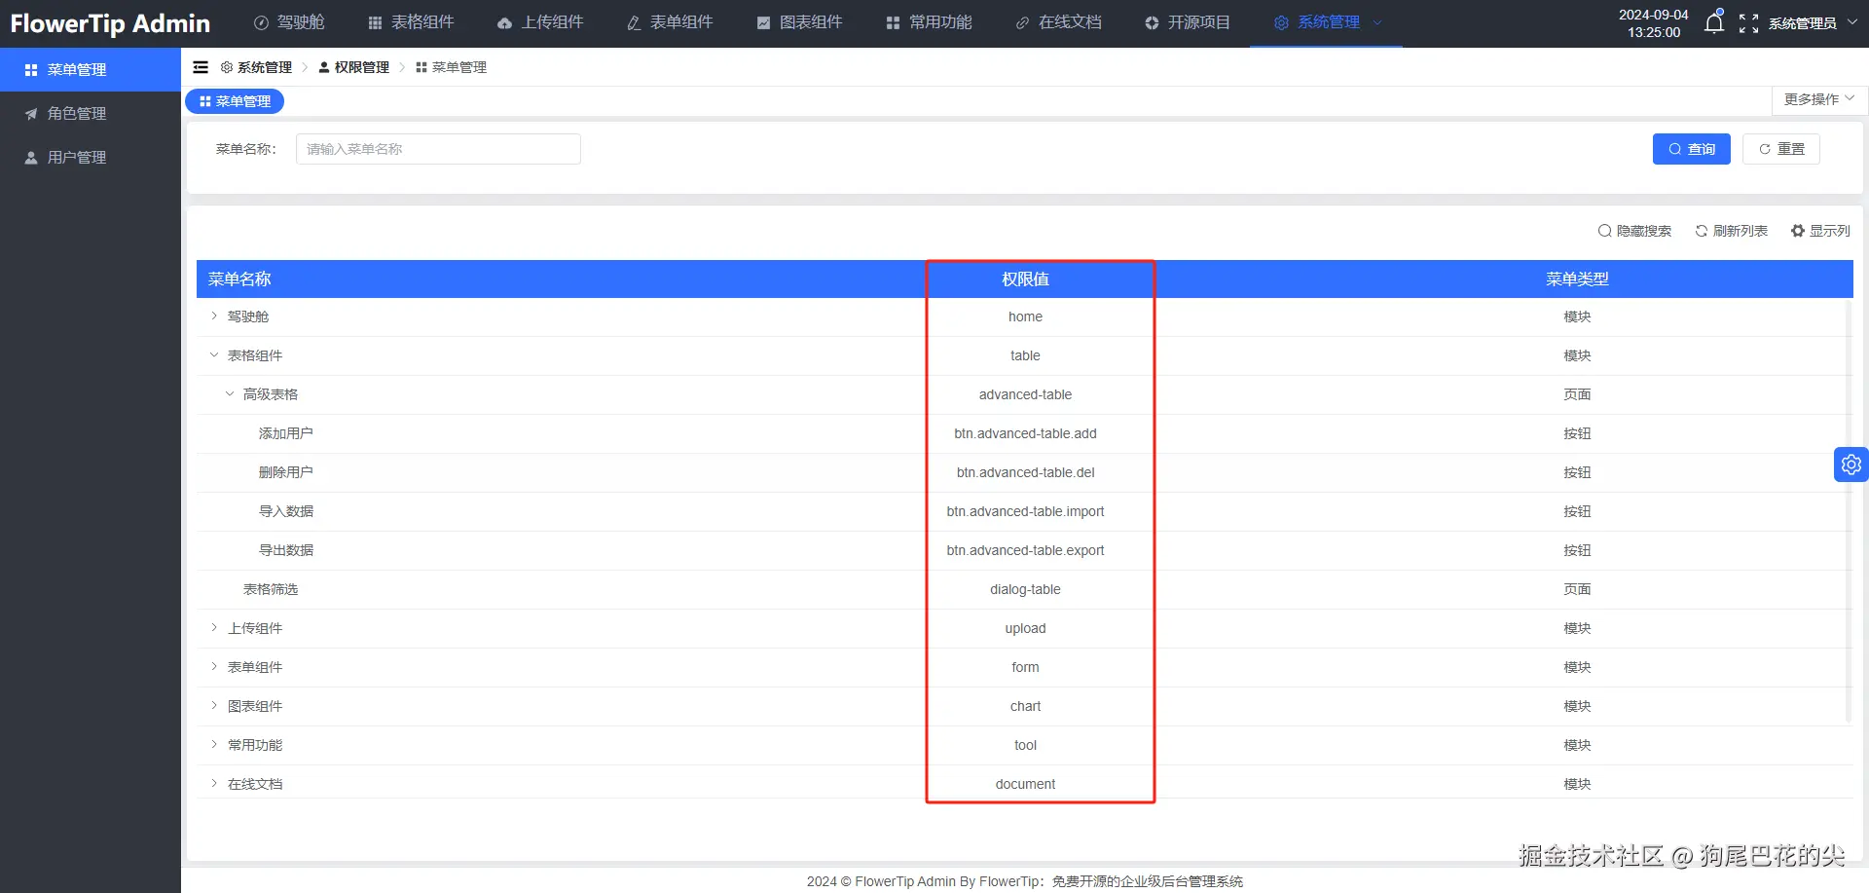
Task: Open 系统管理 top menu
Action: pos(1327,22)
